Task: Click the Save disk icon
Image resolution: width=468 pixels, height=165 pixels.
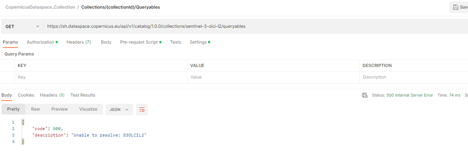Action: click(456, 7)
